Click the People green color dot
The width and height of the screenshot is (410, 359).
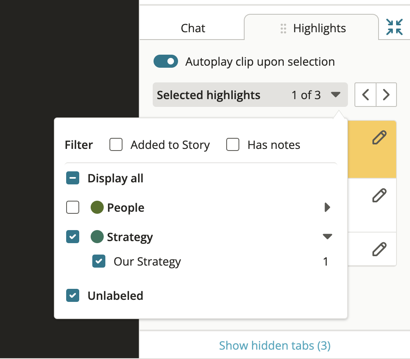click(97, 207)
